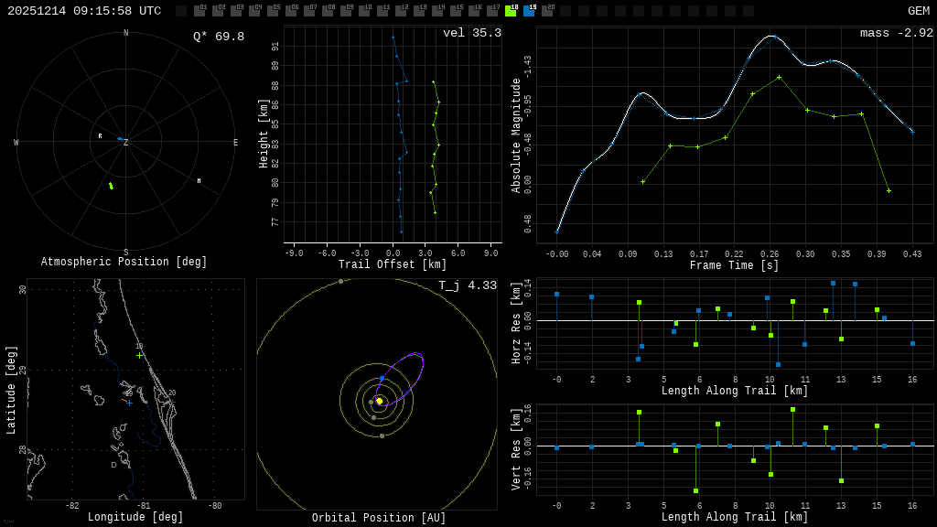Toggle the gray station 20 indicator
Image resolution: width=937 pixels, height=527 pixels.
547,11
